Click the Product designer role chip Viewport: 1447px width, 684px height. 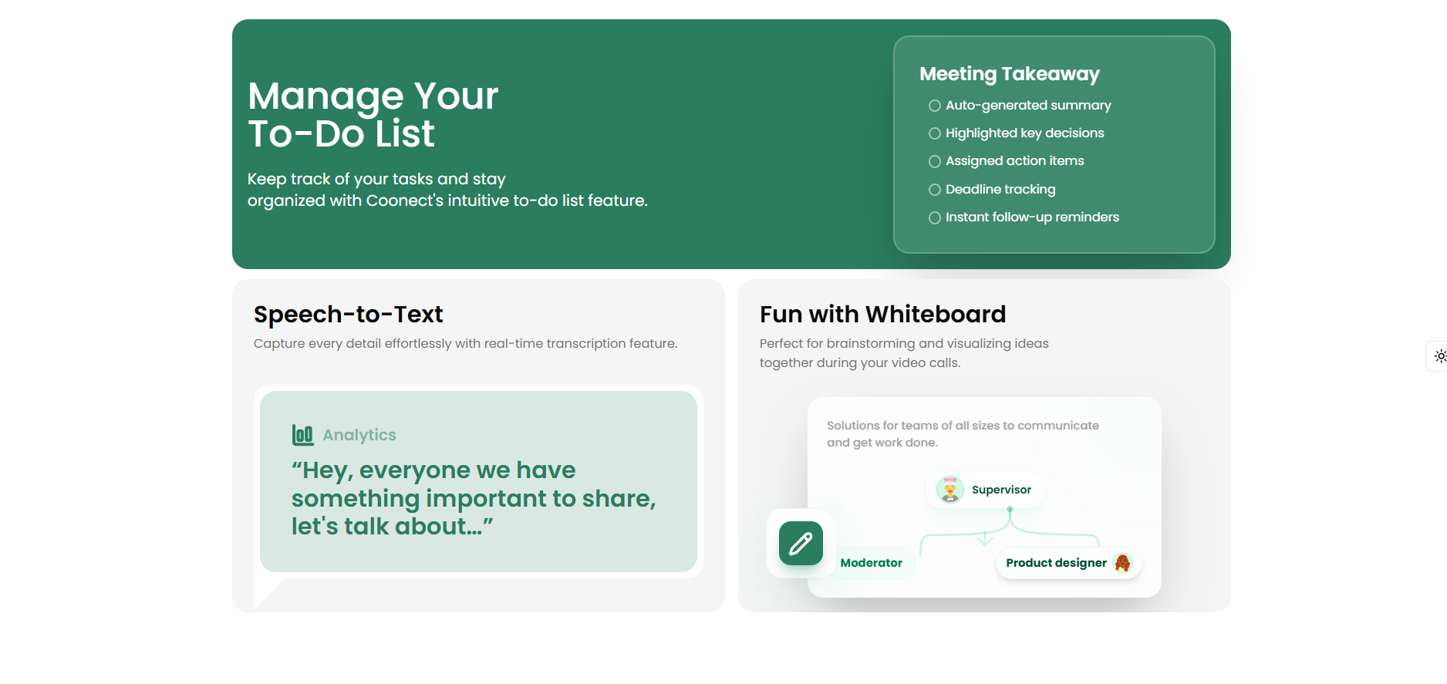pos(1069,563)
